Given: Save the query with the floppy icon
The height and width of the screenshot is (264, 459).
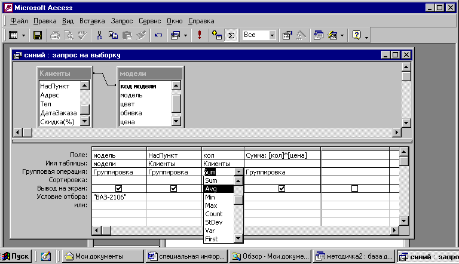Looking at the screenshot, I should point(38,35).
